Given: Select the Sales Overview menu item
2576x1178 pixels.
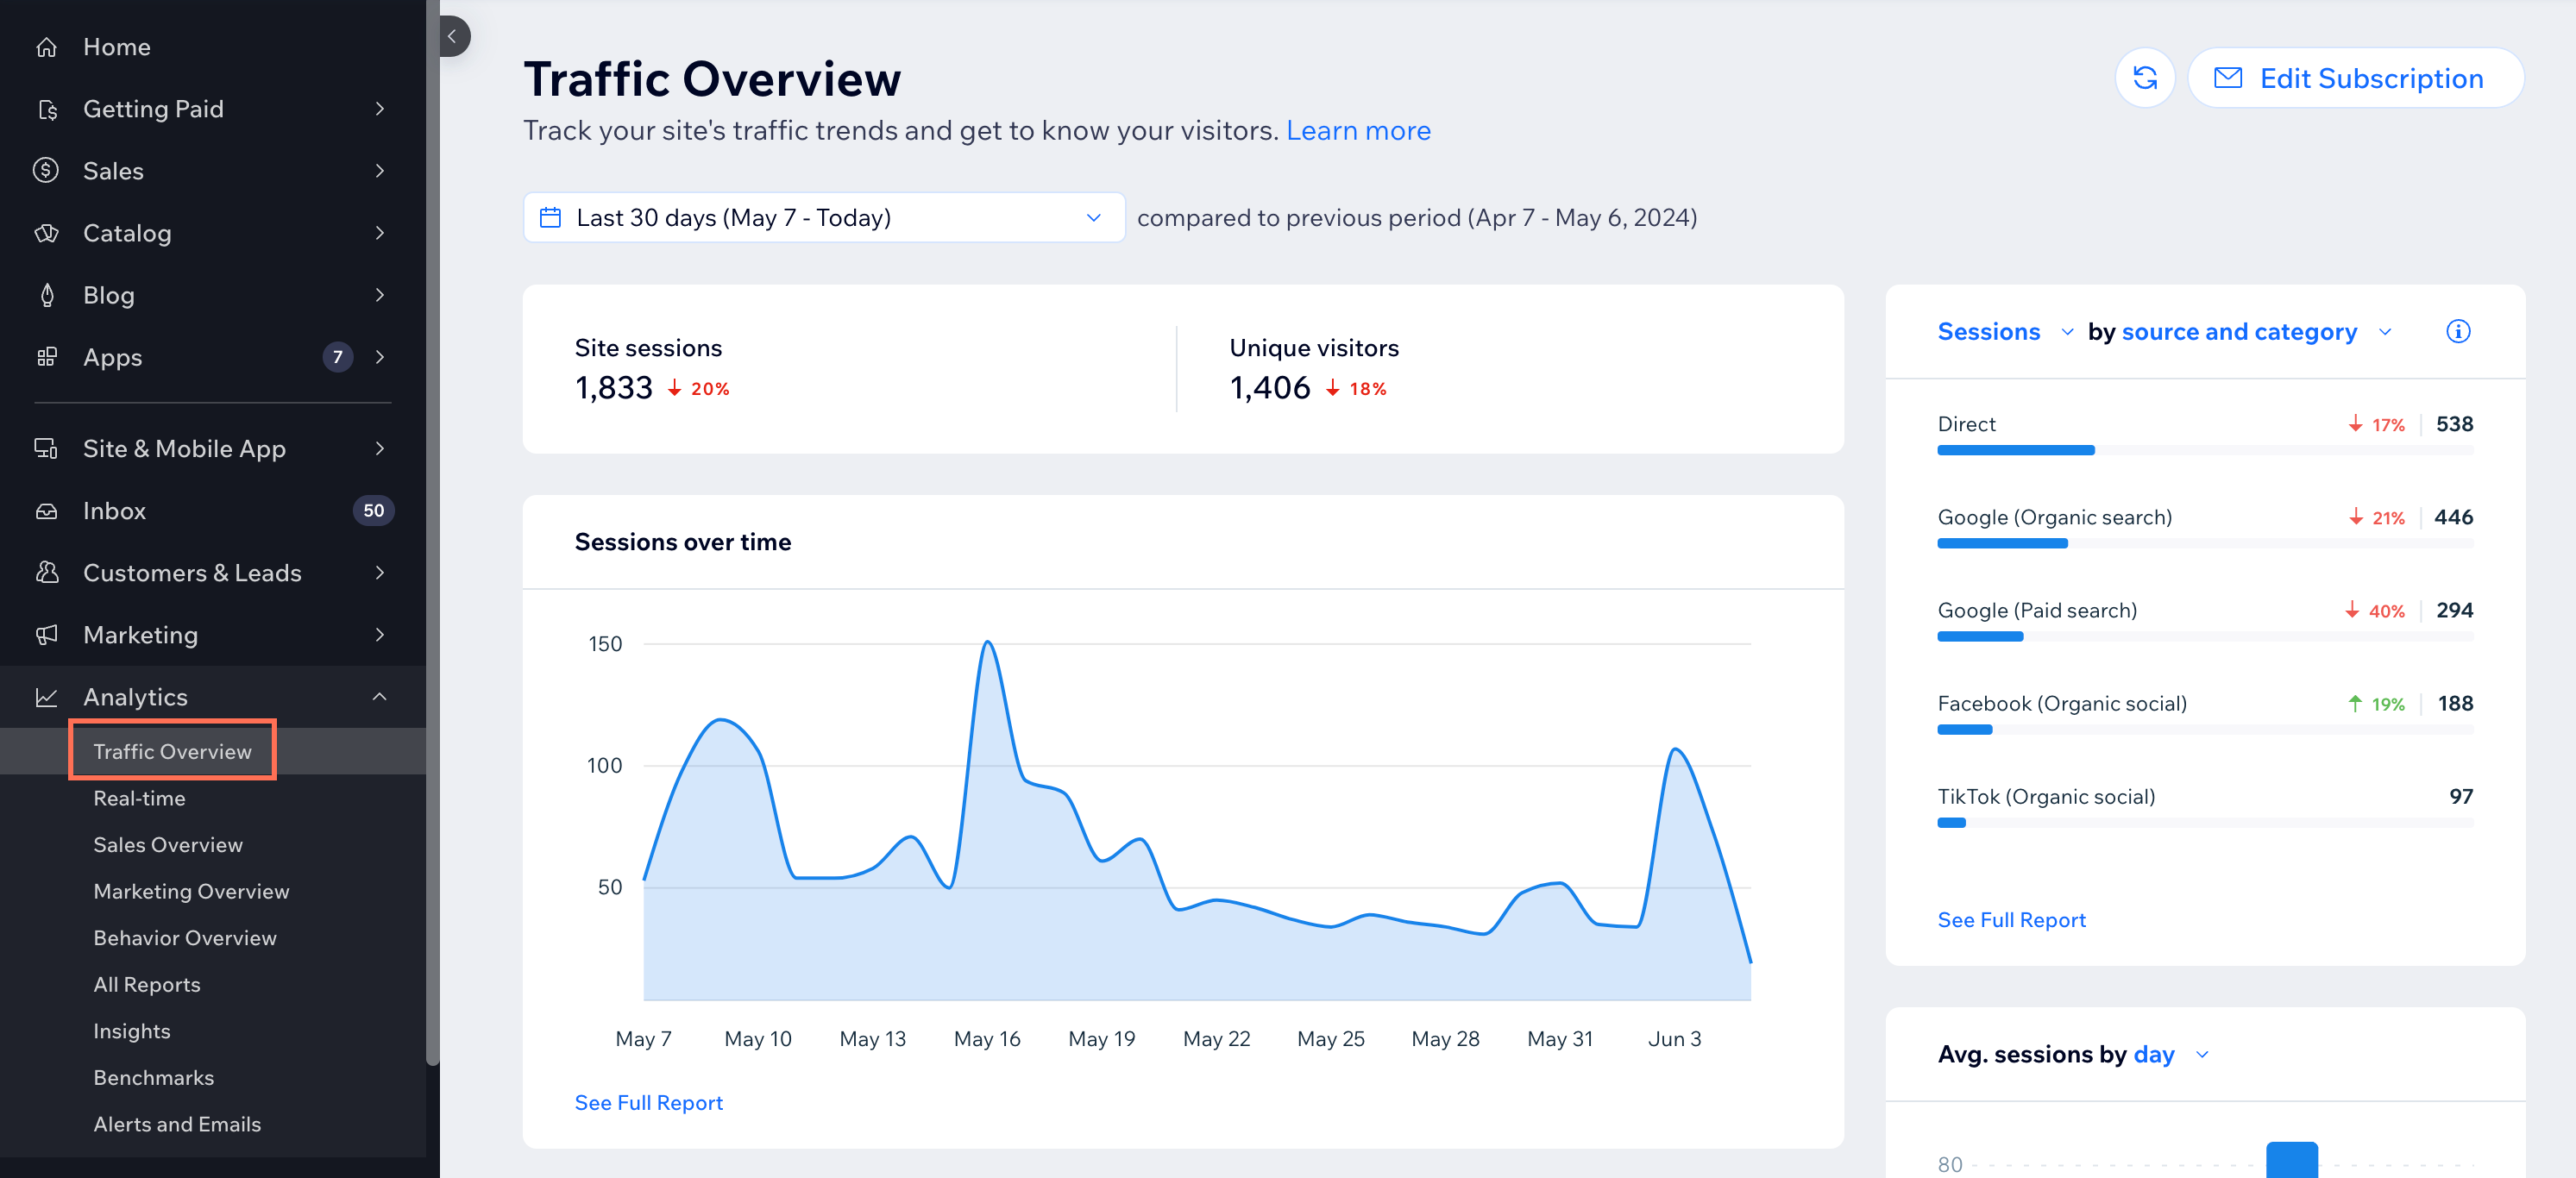Looking at the screenshot, I should pyautogui.click(x=167, y=844).
